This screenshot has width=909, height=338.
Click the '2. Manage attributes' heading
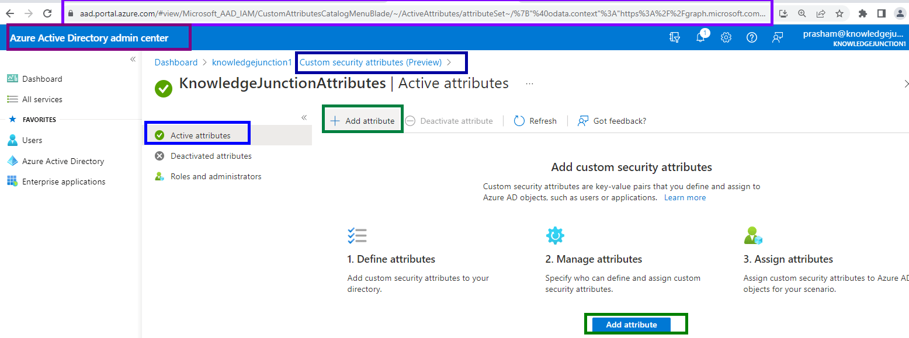pyautogui.click(x=594, y=259)
